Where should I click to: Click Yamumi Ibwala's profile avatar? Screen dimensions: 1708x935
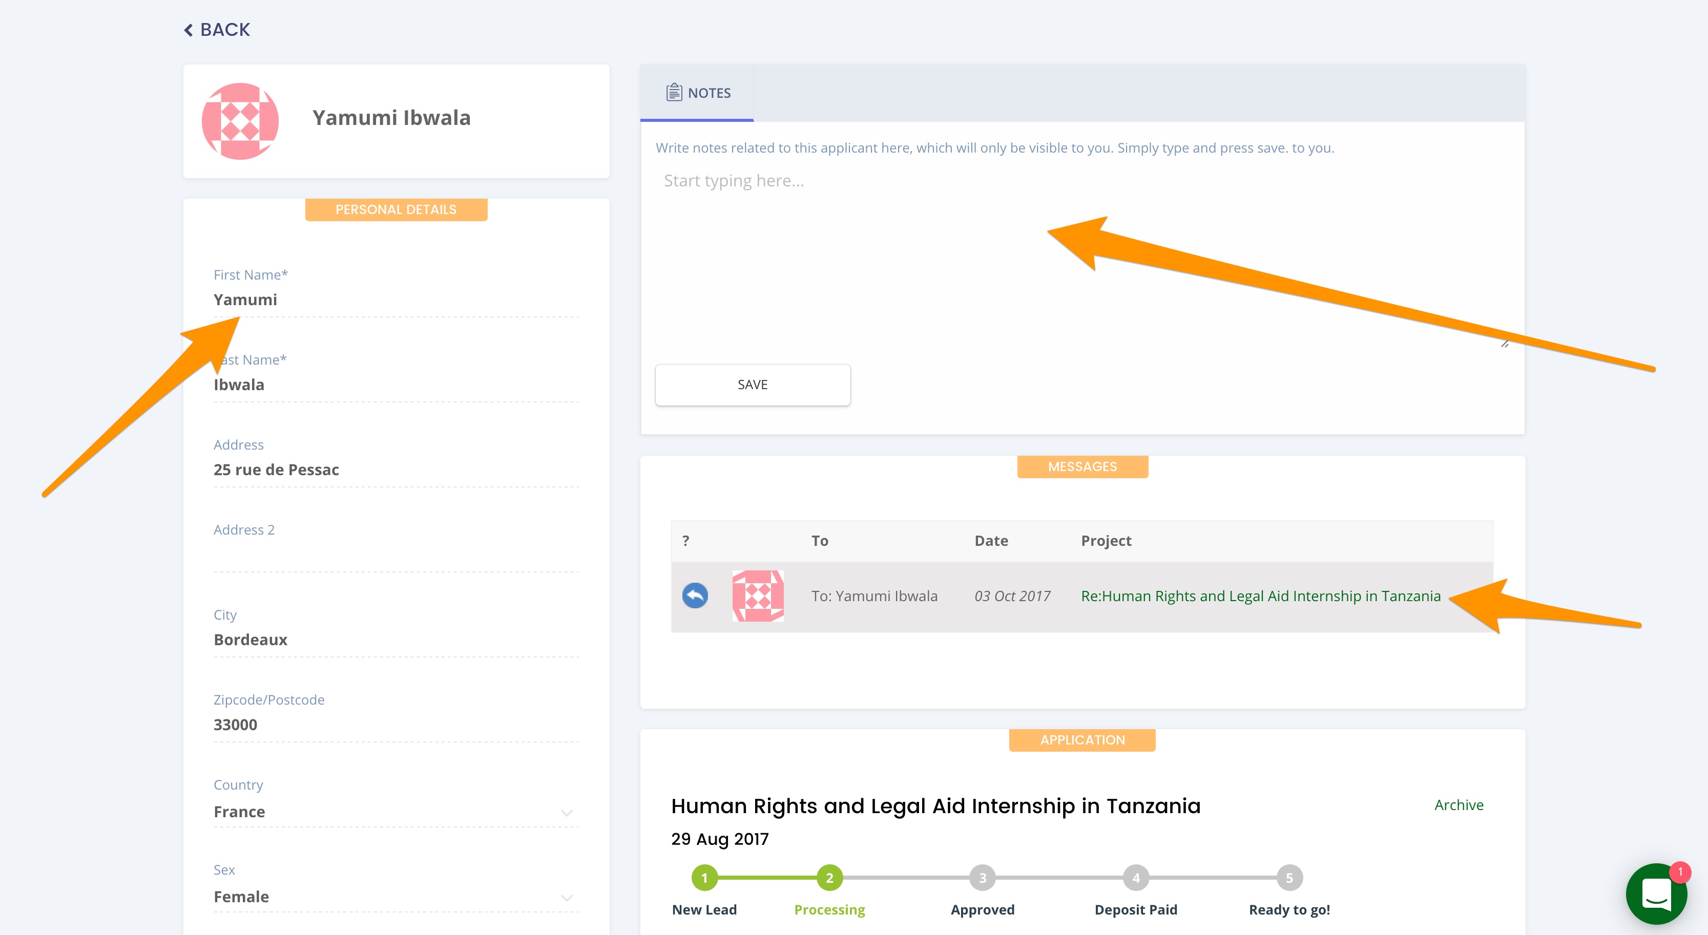click(x=240, y=121)
